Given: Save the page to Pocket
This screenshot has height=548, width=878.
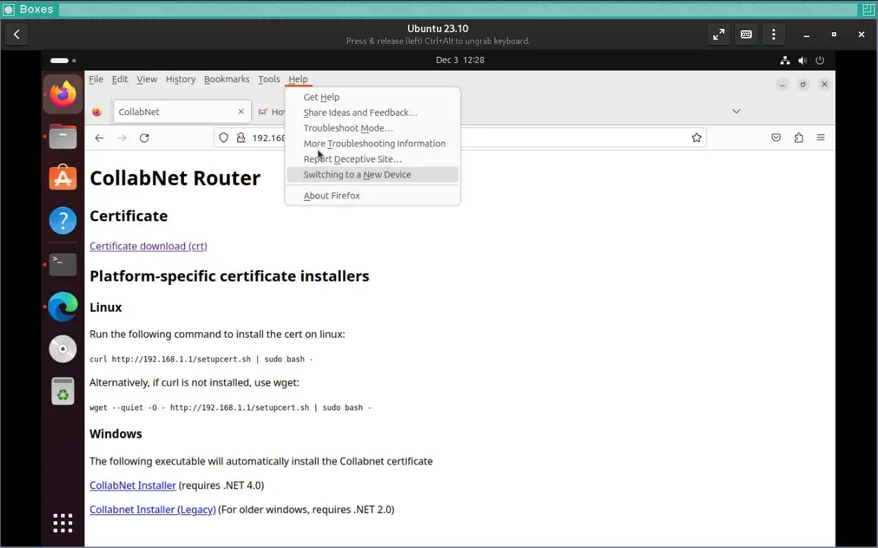Looking at the screenshot, I should (x=776, y=138).
